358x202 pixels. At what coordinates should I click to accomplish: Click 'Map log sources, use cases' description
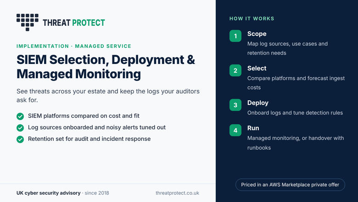[x=287, y=48]
